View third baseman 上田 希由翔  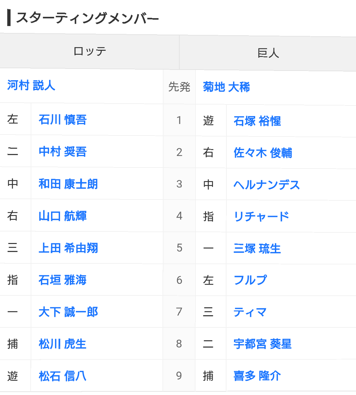tap(68, 248)
